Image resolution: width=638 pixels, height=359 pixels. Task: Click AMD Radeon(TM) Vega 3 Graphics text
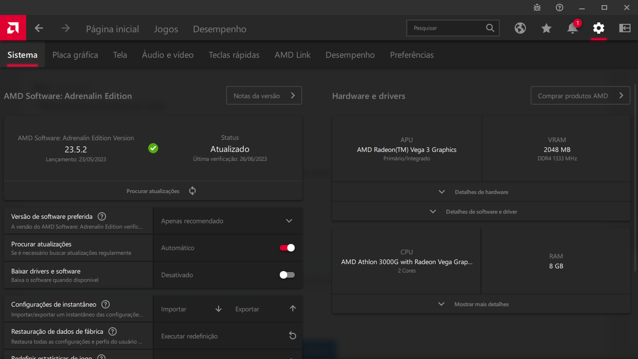coord(407,150)
